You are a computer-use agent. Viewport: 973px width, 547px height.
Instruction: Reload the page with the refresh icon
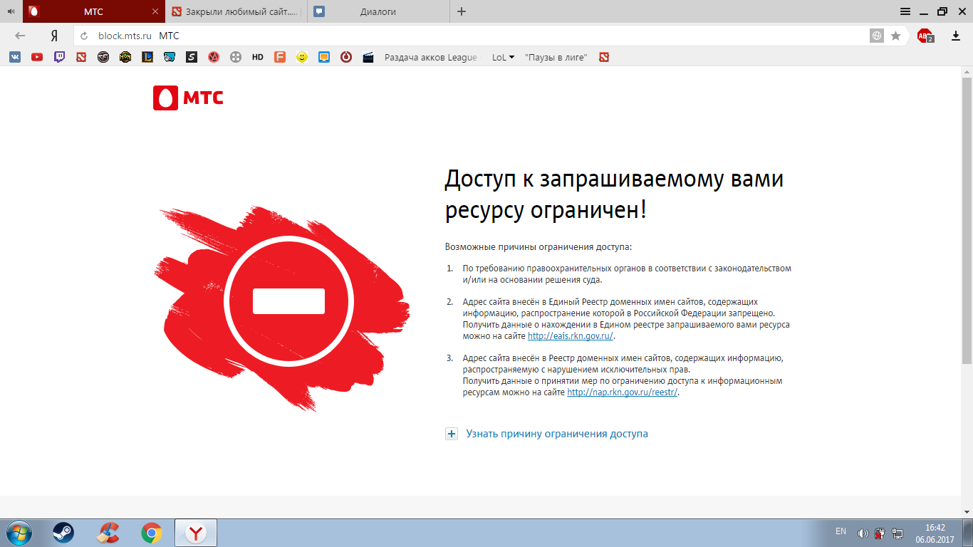pyautogui.click(x=84, y=36)
